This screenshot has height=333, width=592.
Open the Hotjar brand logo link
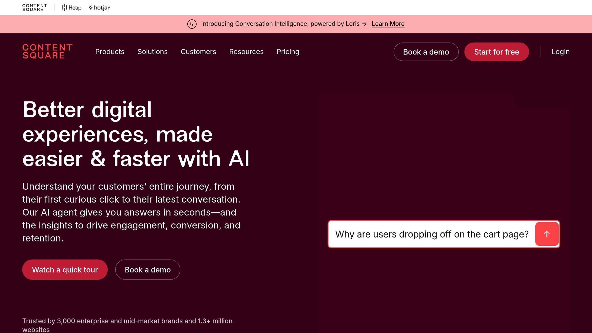[x=99, y=8]
